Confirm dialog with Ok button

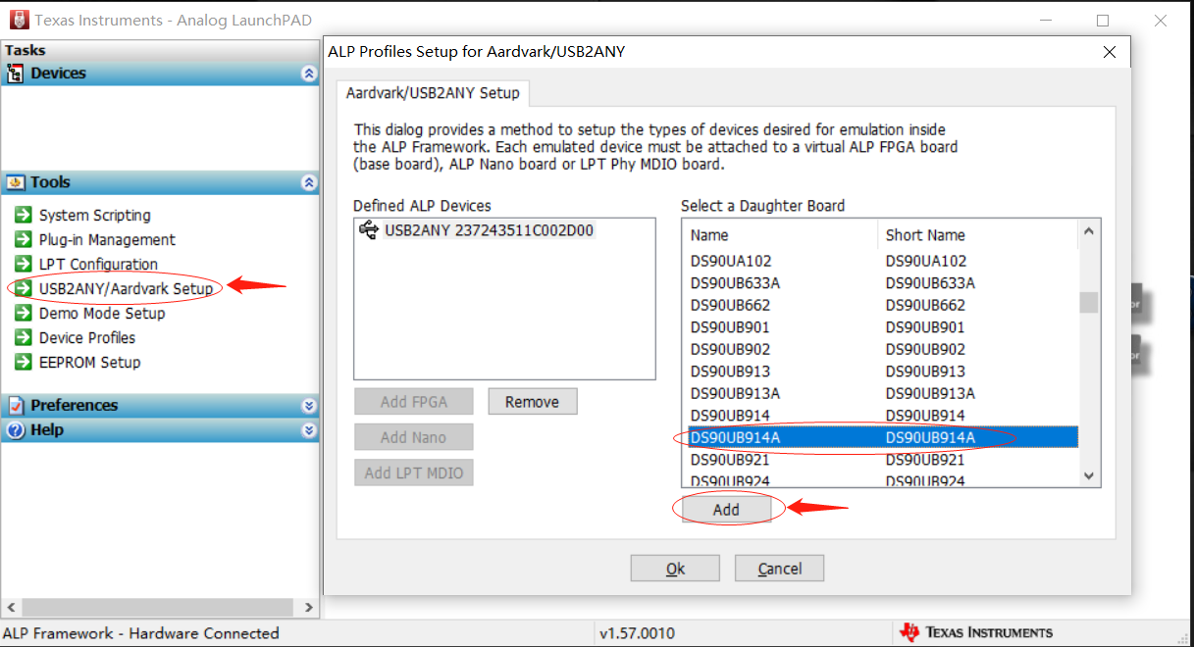point(675,569)
